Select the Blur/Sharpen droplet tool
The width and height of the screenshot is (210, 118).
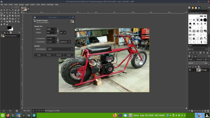[1, 24]
